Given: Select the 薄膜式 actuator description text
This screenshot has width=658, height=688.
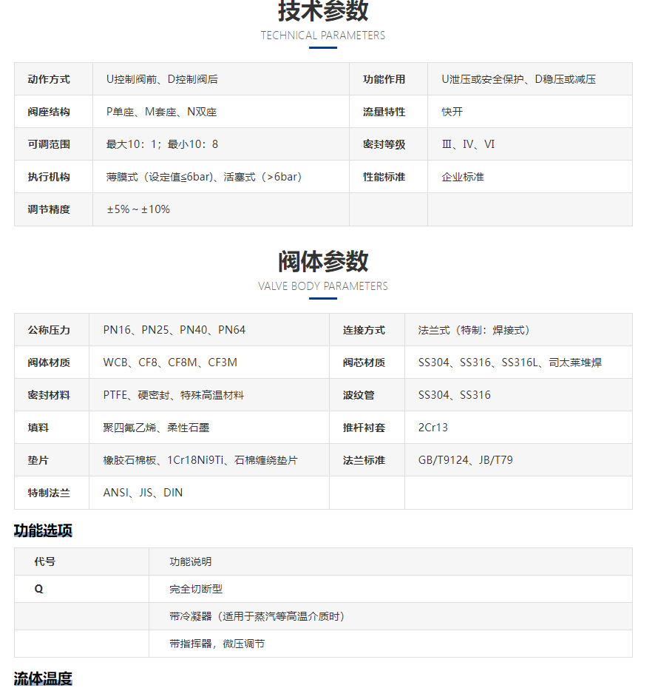Looking at the screenshot, I should 204,177.
